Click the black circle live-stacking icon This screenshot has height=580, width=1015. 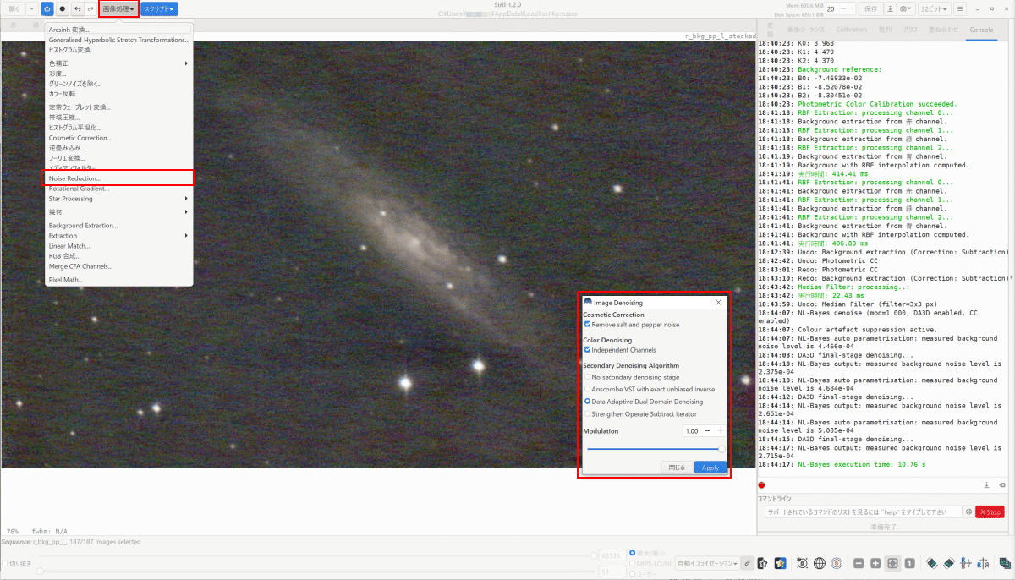[63, 8]
